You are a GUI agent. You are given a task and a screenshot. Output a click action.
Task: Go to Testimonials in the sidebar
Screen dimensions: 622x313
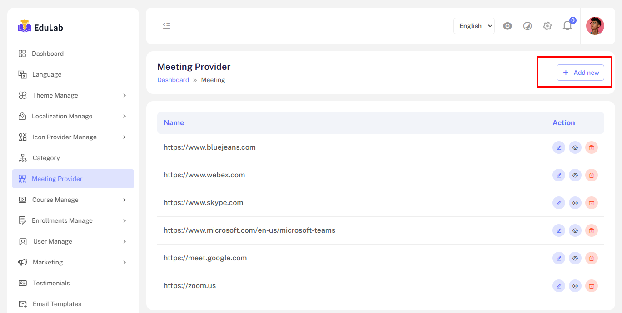(x=51, y=283)
